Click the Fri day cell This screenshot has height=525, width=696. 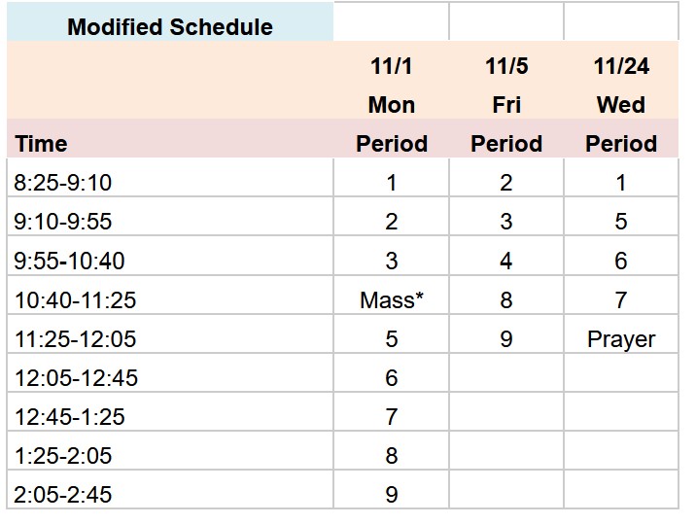[505, 105]
